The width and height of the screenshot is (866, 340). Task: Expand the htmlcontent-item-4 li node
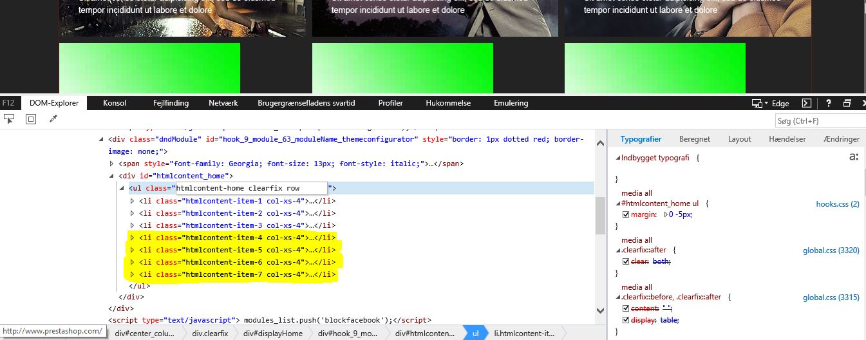click(133, 237)
